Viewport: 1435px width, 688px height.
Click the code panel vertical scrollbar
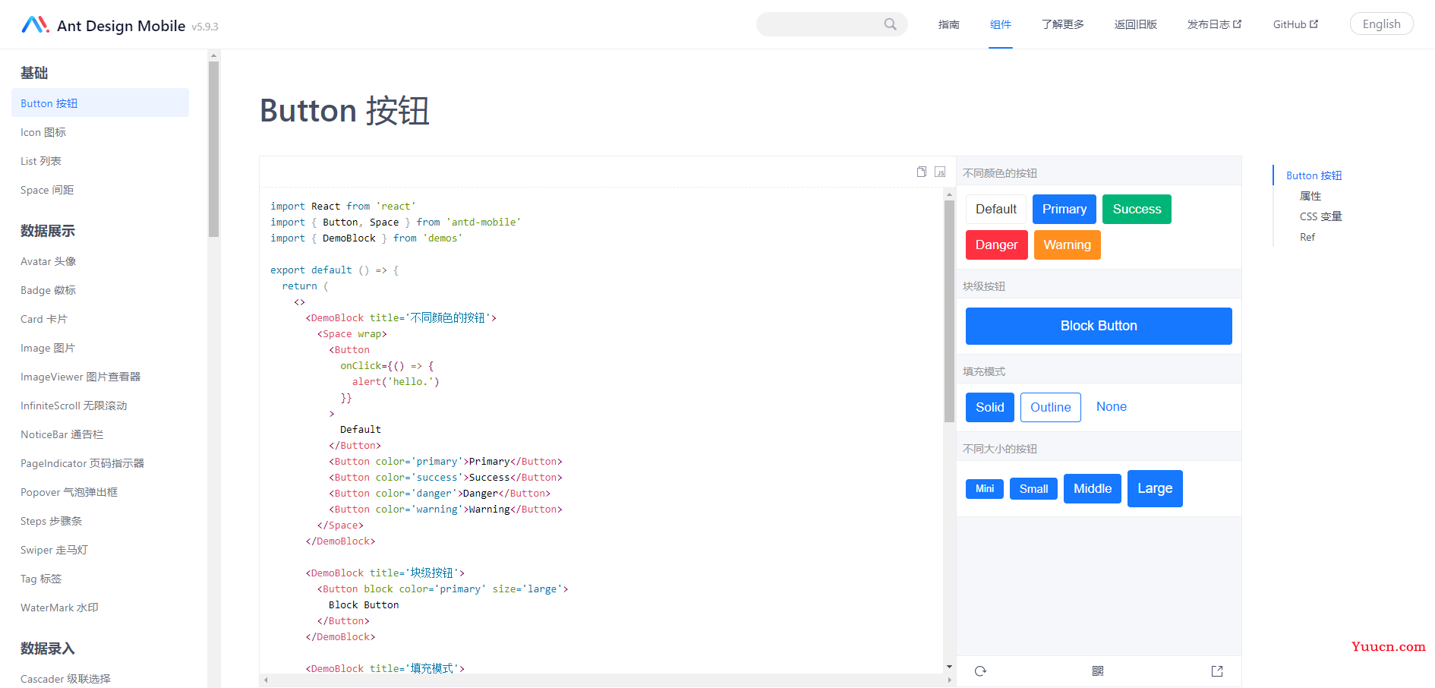949,311
